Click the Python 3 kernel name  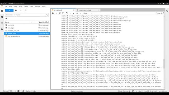click(158, 13)
